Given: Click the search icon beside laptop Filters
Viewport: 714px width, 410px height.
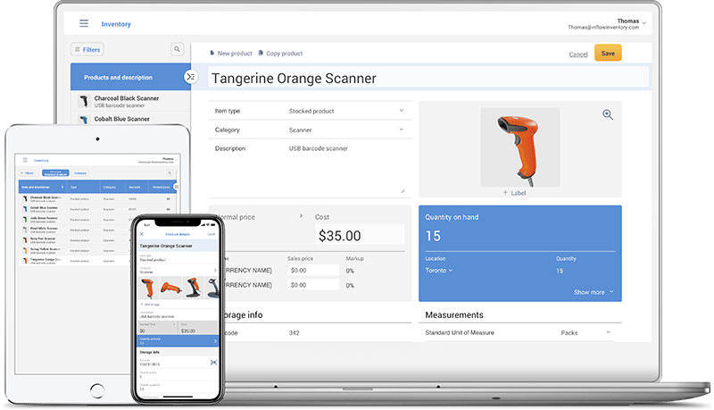Looking at the screenshot, I should tap(177, 49).
